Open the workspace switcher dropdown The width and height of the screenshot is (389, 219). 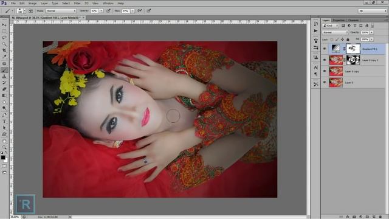point(373,11)
